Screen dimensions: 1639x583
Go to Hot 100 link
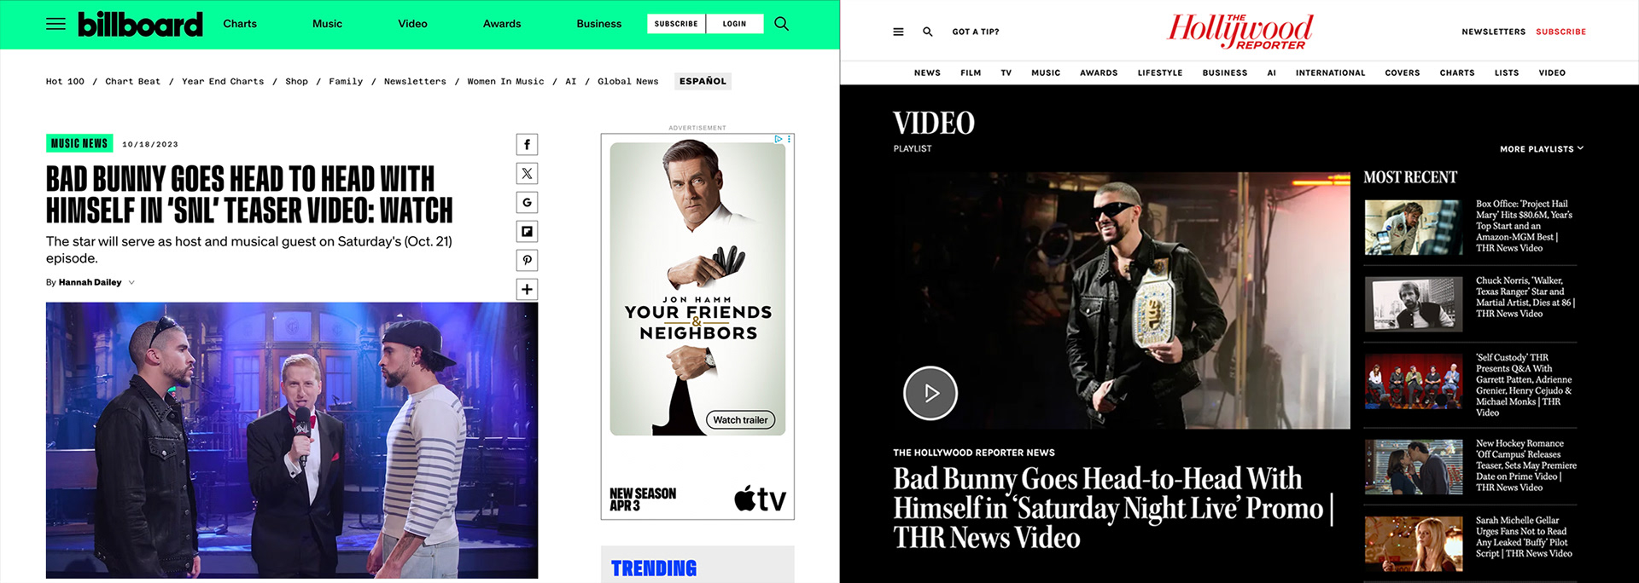[65, 82]
